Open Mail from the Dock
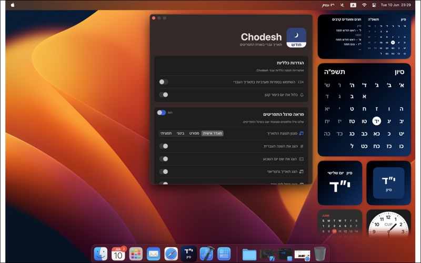The image size is (421, 263). pyautogui.click(x=154, y=254)
